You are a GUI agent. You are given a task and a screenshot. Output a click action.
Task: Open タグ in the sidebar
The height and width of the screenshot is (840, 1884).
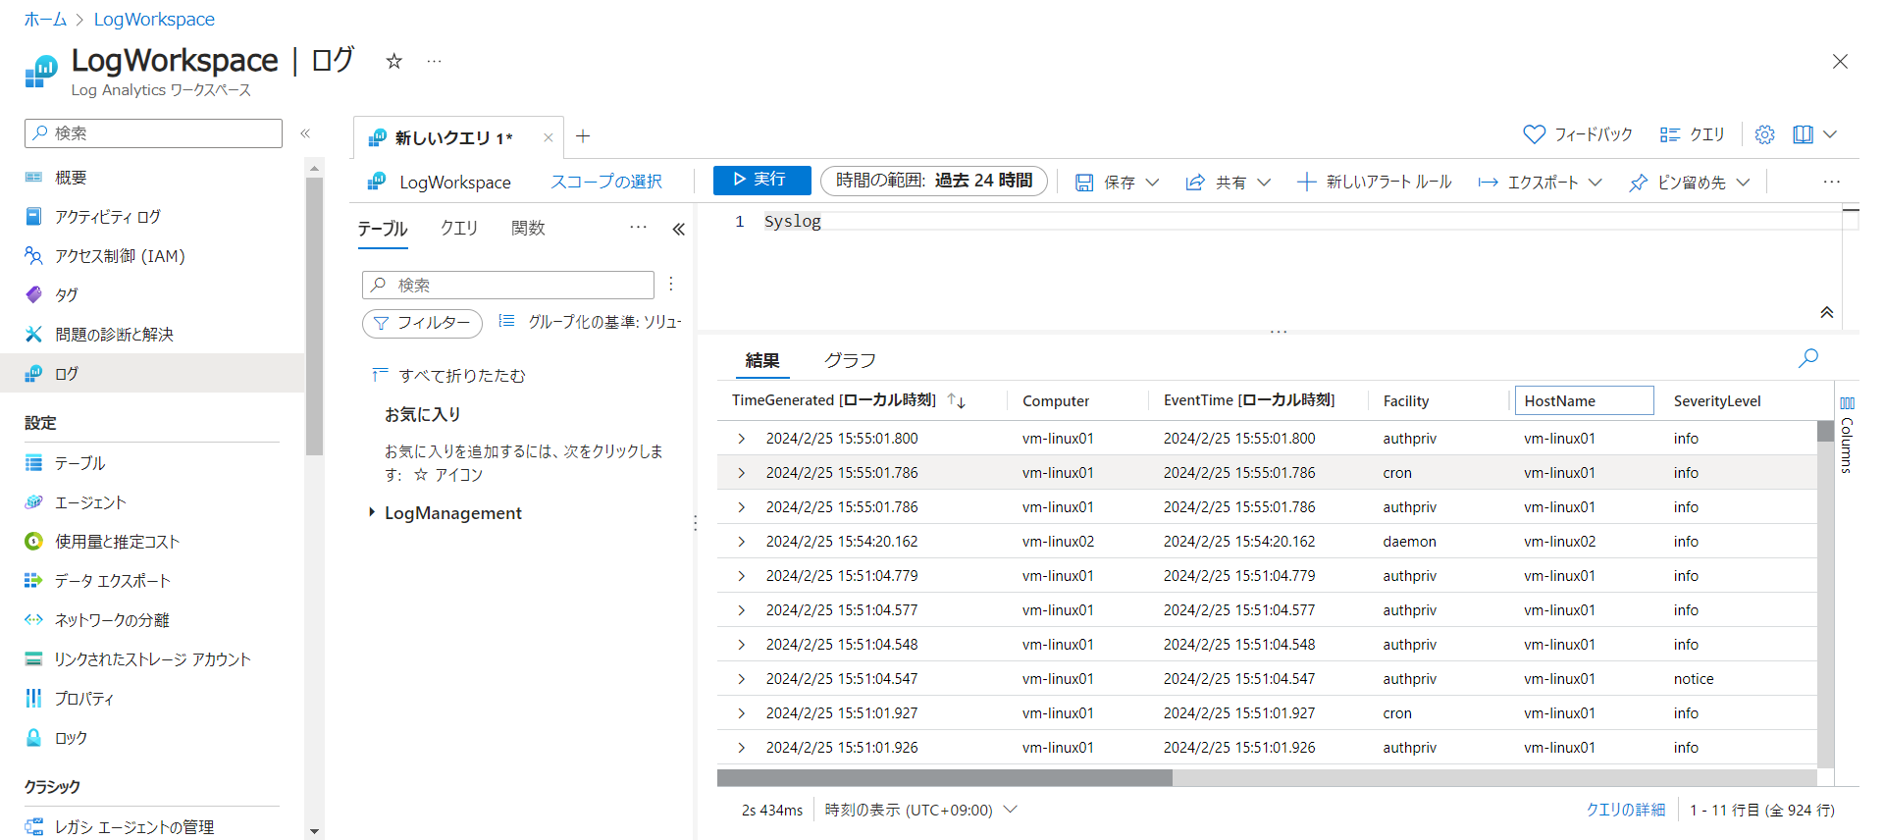(x=66, y=295)
